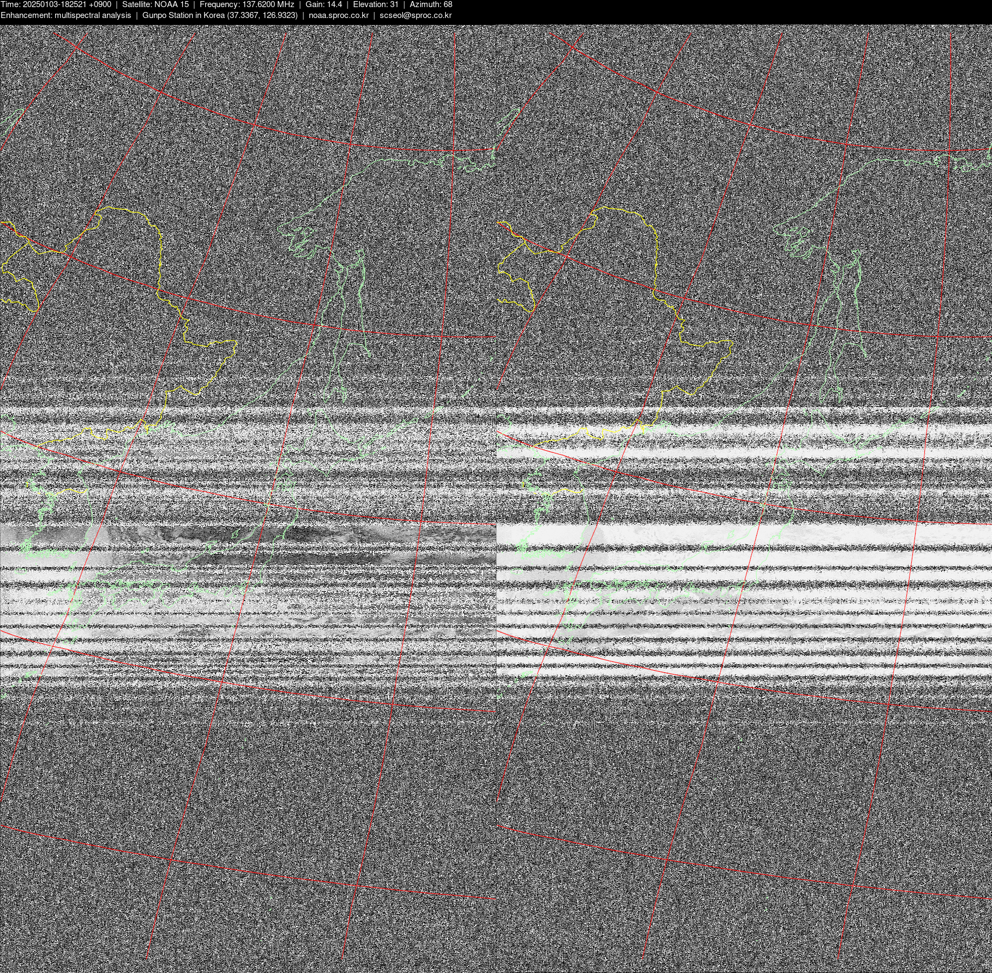Screen dimensions: 992x973
Task: Select the Gain: 14.4 value
Action: pos(324,4)
